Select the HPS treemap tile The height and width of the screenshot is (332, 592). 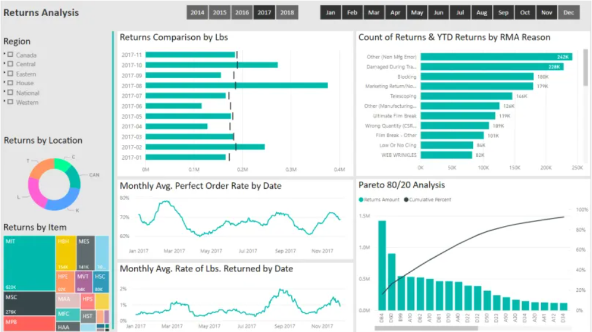tap(88, 301)
